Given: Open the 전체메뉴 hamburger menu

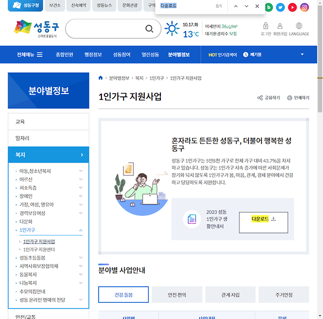Looking at the screenshot, I should coord(40,55).
